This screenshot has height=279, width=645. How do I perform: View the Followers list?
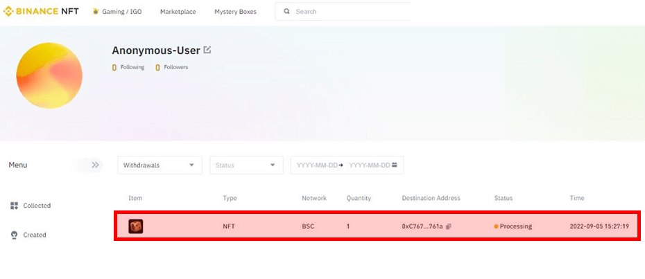coord(175,67)
